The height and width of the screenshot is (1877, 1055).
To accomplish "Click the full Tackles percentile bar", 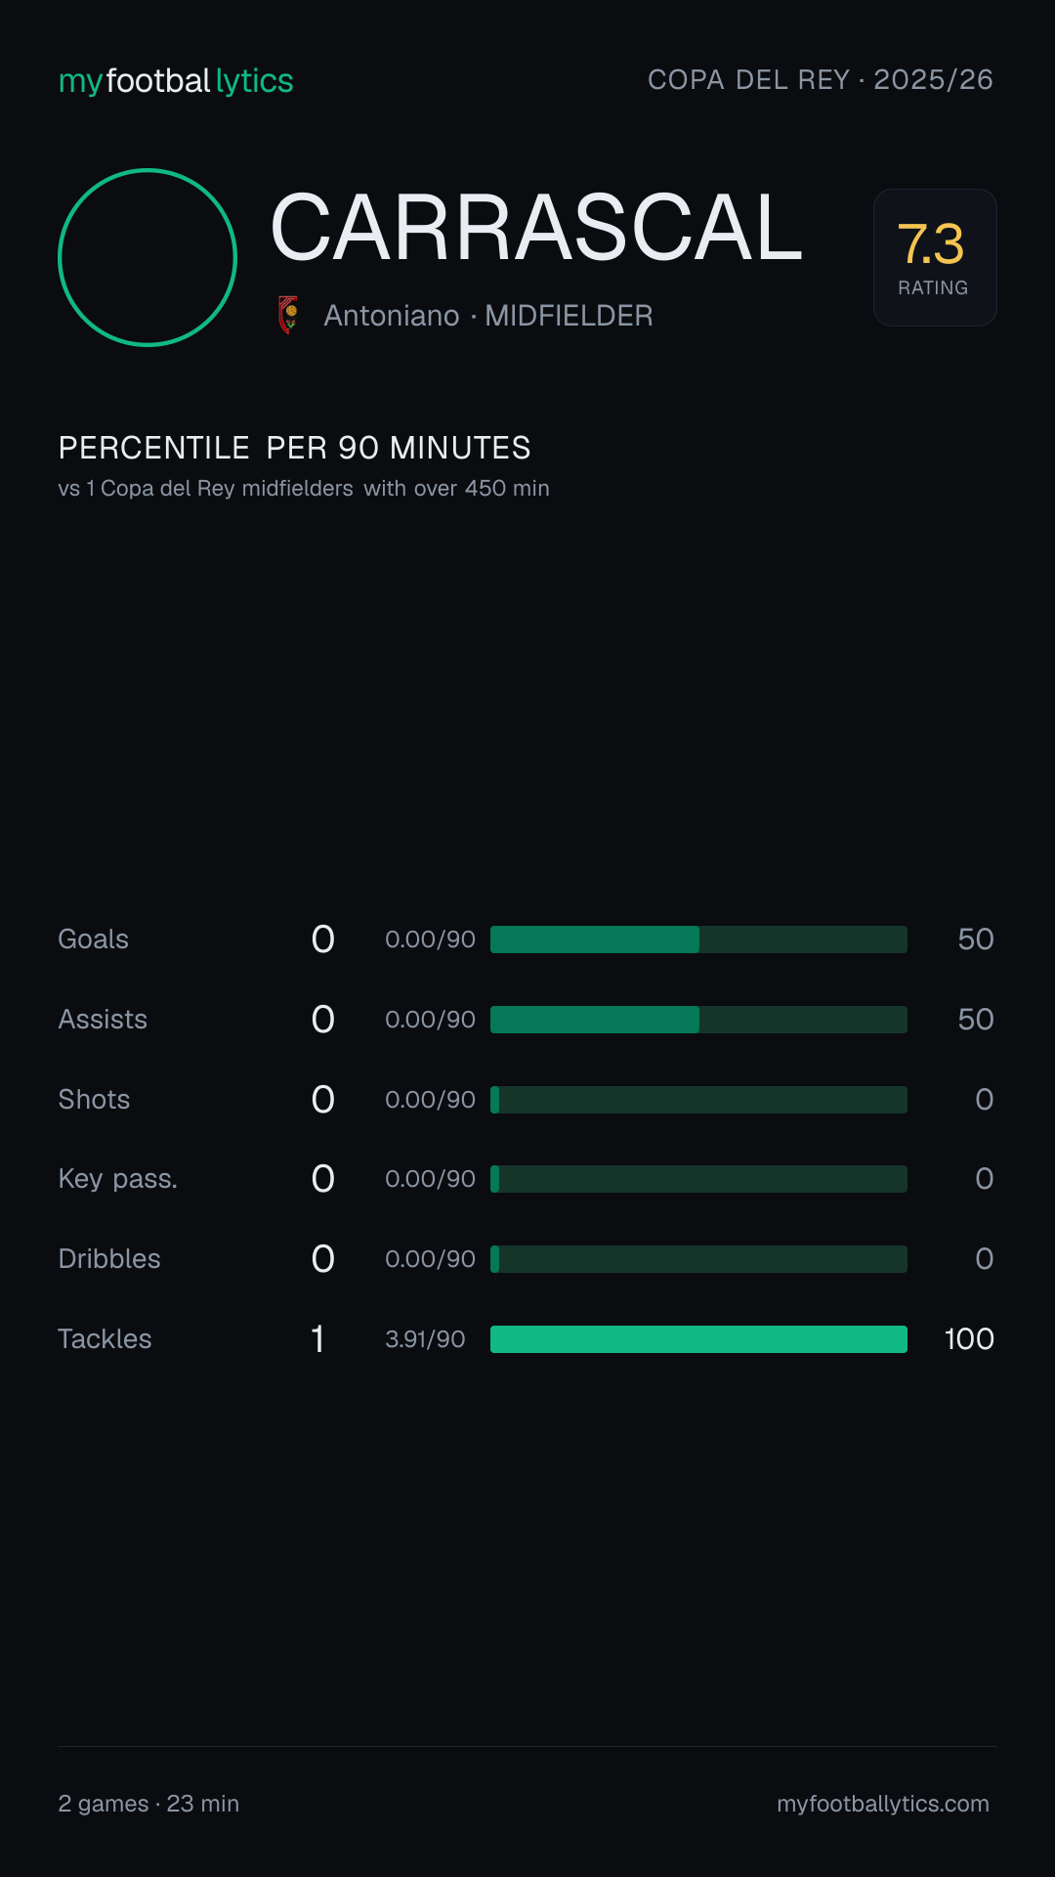I will pyautogui.click(x=698, y=1339).
